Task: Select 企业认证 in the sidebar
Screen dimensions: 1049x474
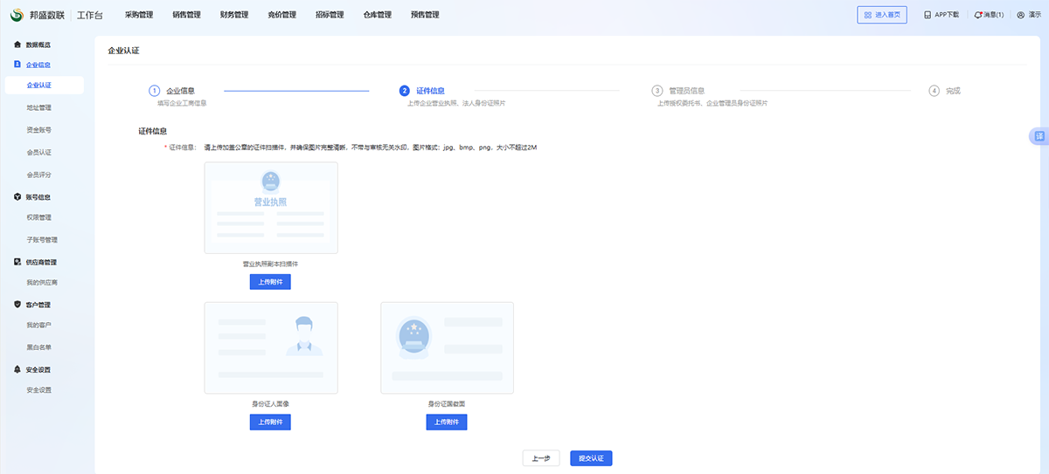Action: [x=45, y=85]
